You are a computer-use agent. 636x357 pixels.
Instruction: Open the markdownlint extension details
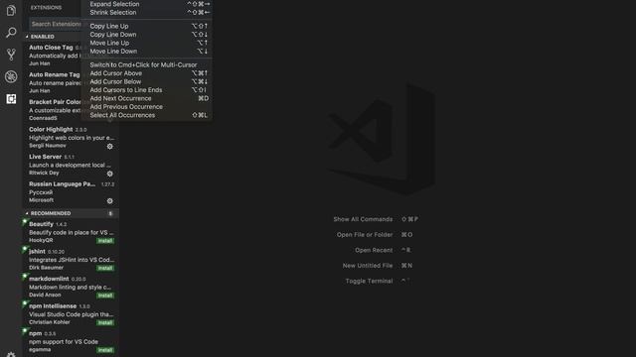(71, 287)
